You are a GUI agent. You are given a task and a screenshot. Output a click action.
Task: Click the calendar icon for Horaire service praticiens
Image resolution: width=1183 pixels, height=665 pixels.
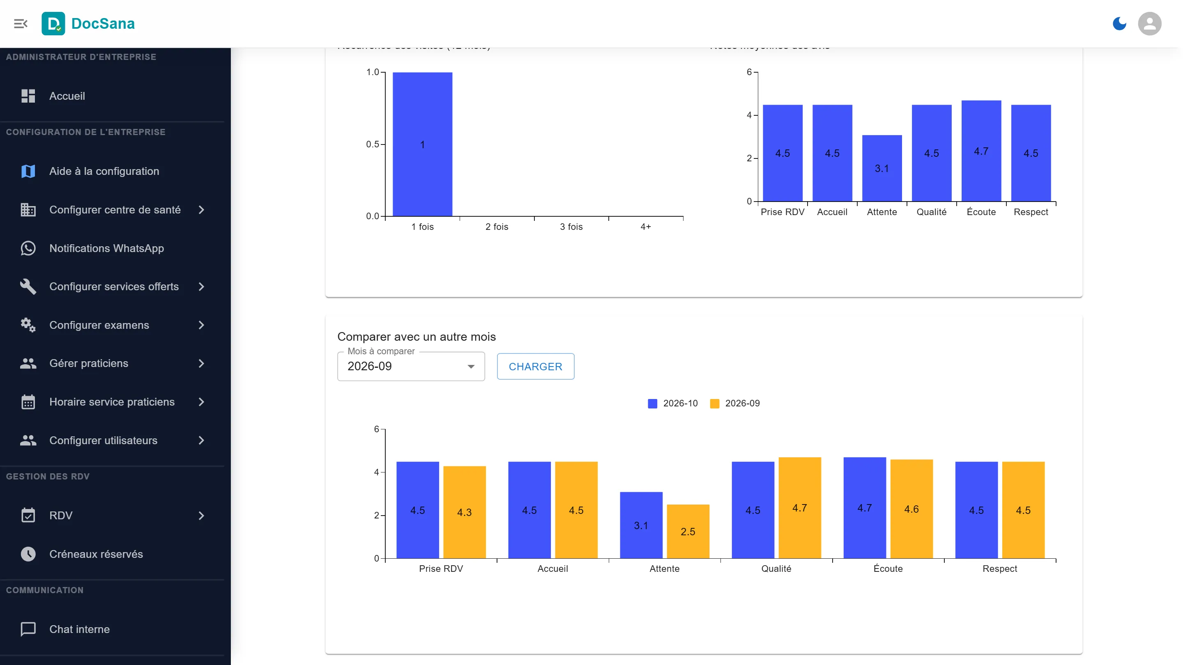tap(28, 402)
